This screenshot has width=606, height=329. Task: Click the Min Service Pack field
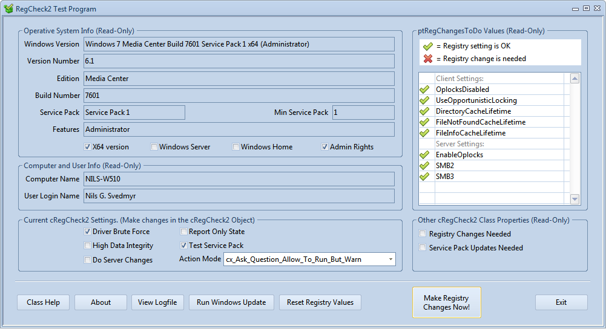[363, 112]
